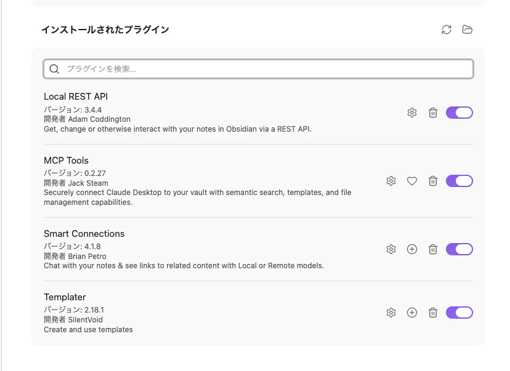Uninstall MCP Tools with trash icon
510x371 pixels.
[432, 181]
